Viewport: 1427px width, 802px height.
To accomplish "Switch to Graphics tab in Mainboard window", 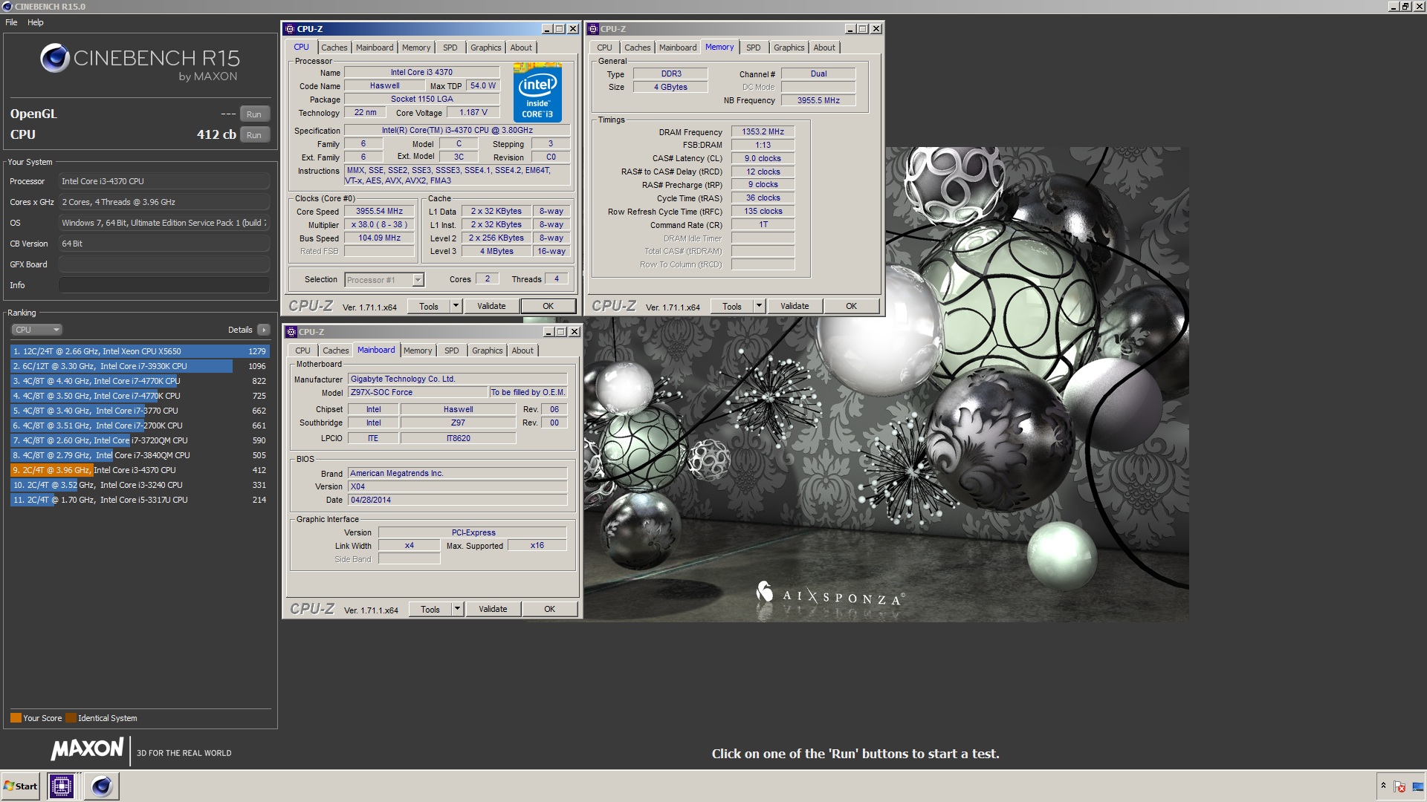I will click(488, 351).
